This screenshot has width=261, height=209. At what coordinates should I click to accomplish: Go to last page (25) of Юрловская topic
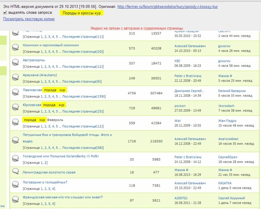tap(83, 111)
